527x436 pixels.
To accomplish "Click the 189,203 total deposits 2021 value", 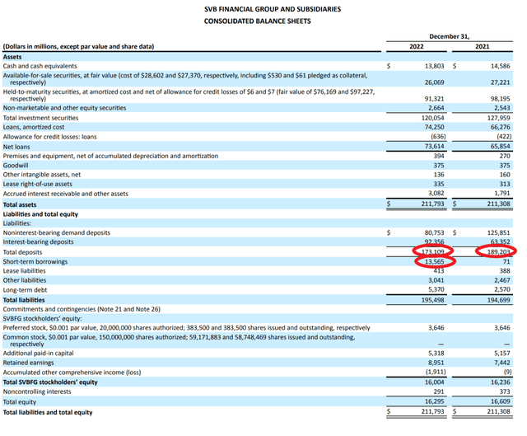I will (498, 251).
